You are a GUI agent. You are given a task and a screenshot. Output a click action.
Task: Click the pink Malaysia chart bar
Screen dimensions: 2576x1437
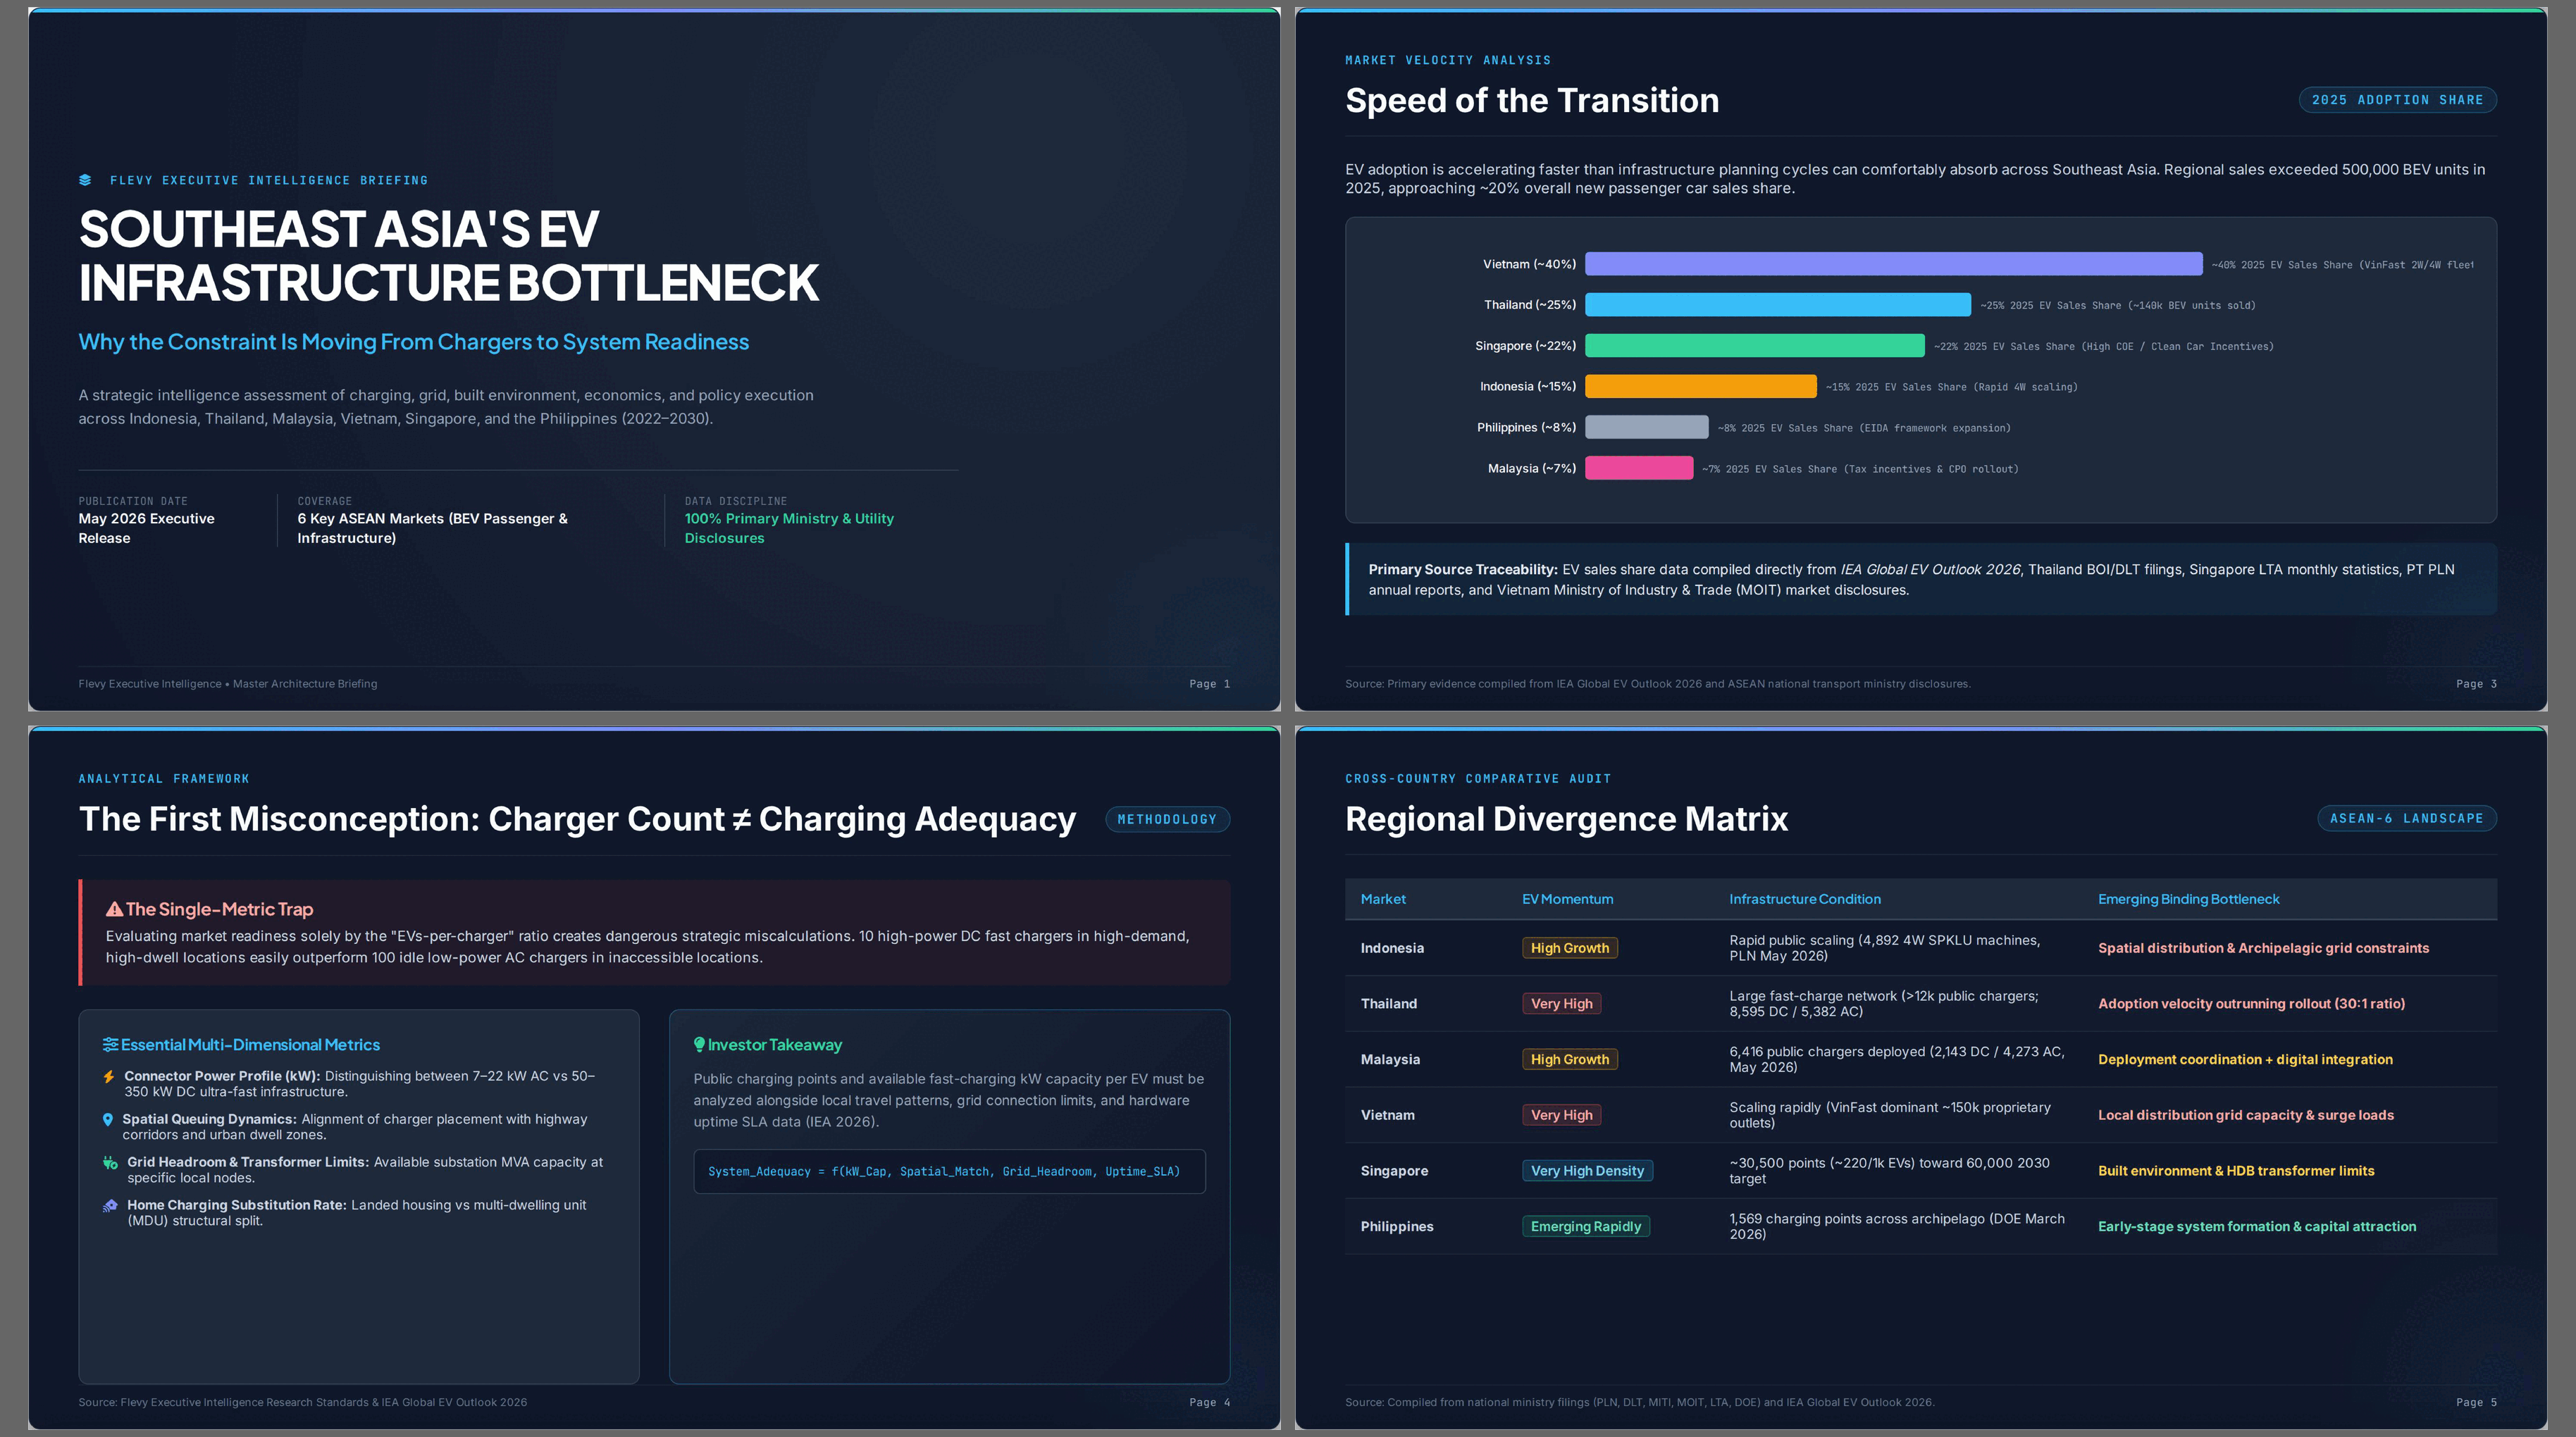tap(1639, 468)
